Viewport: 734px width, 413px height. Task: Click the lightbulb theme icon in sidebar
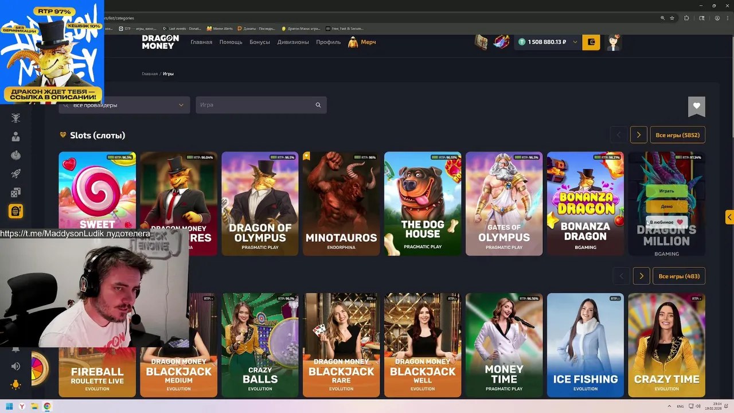[x=15, y=385]
